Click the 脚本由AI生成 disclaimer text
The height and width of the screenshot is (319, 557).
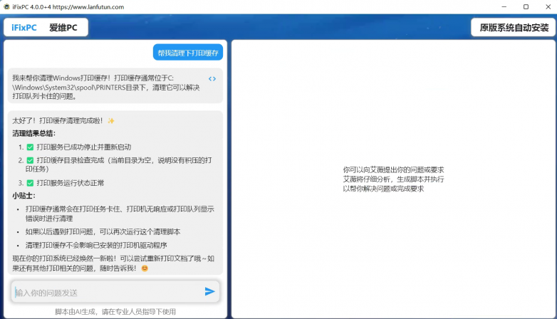pos(115,311)
